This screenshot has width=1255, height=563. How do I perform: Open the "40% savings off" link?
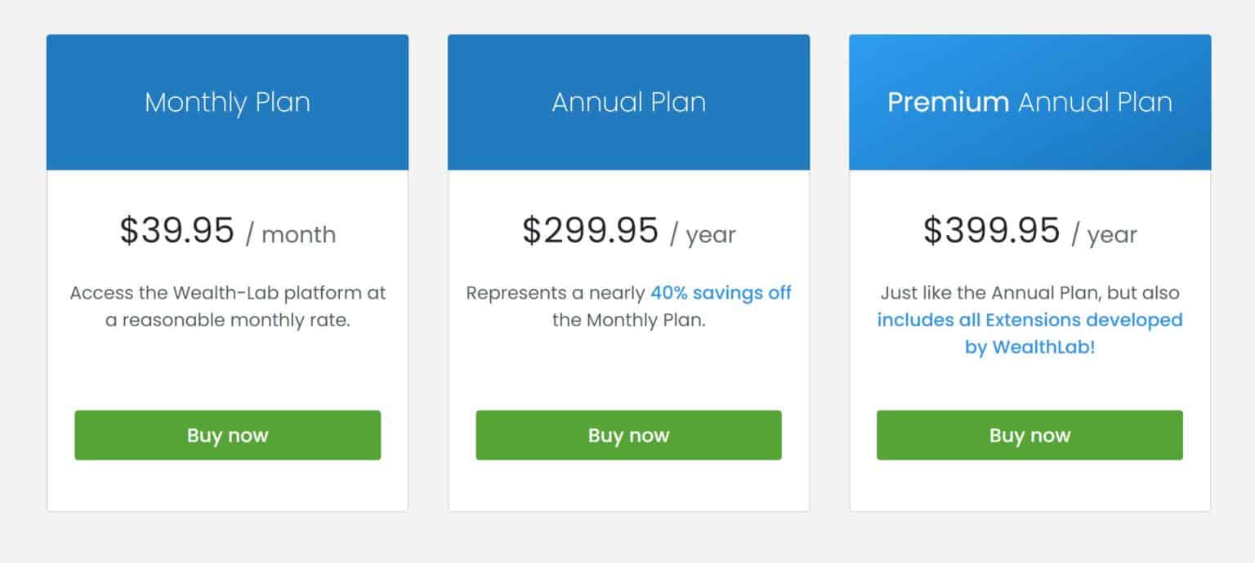click(721, 293)
